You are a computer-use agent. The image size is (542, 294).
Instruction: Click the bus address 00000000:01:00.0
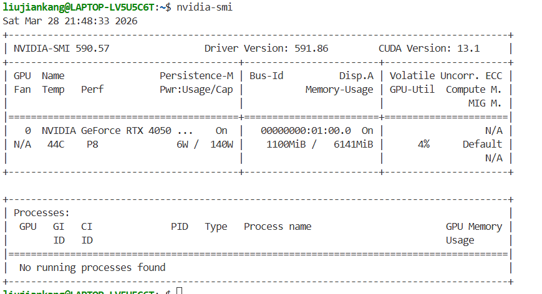pos(306,130)
